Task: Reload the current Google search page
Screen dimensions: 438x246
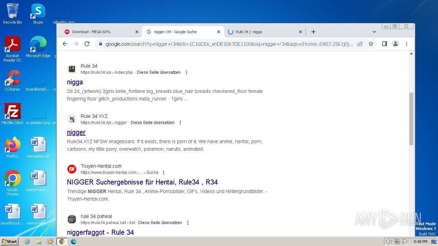Action: click(x=87, y=44)
